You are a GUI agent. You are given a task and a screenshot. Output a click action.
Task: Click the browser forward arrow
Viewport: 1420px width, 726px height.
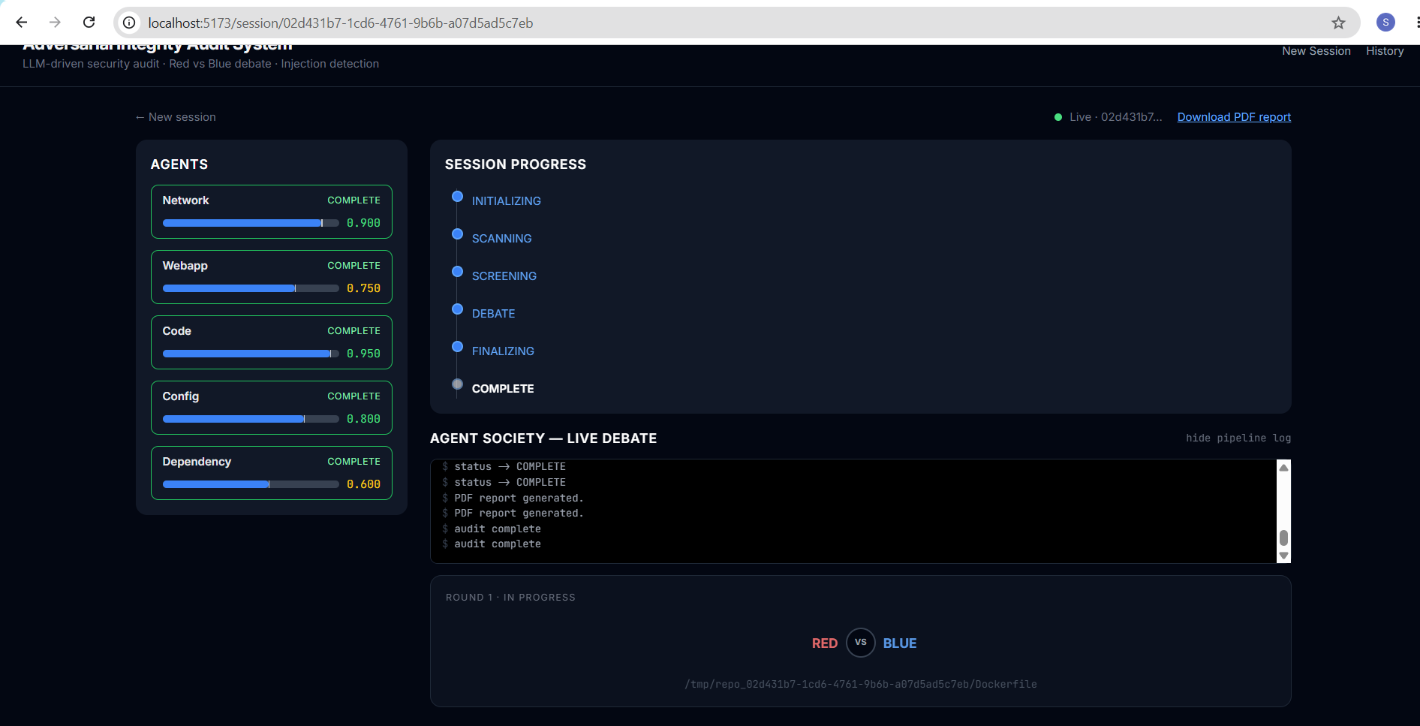pyautogui.click(x=55, y=23)
